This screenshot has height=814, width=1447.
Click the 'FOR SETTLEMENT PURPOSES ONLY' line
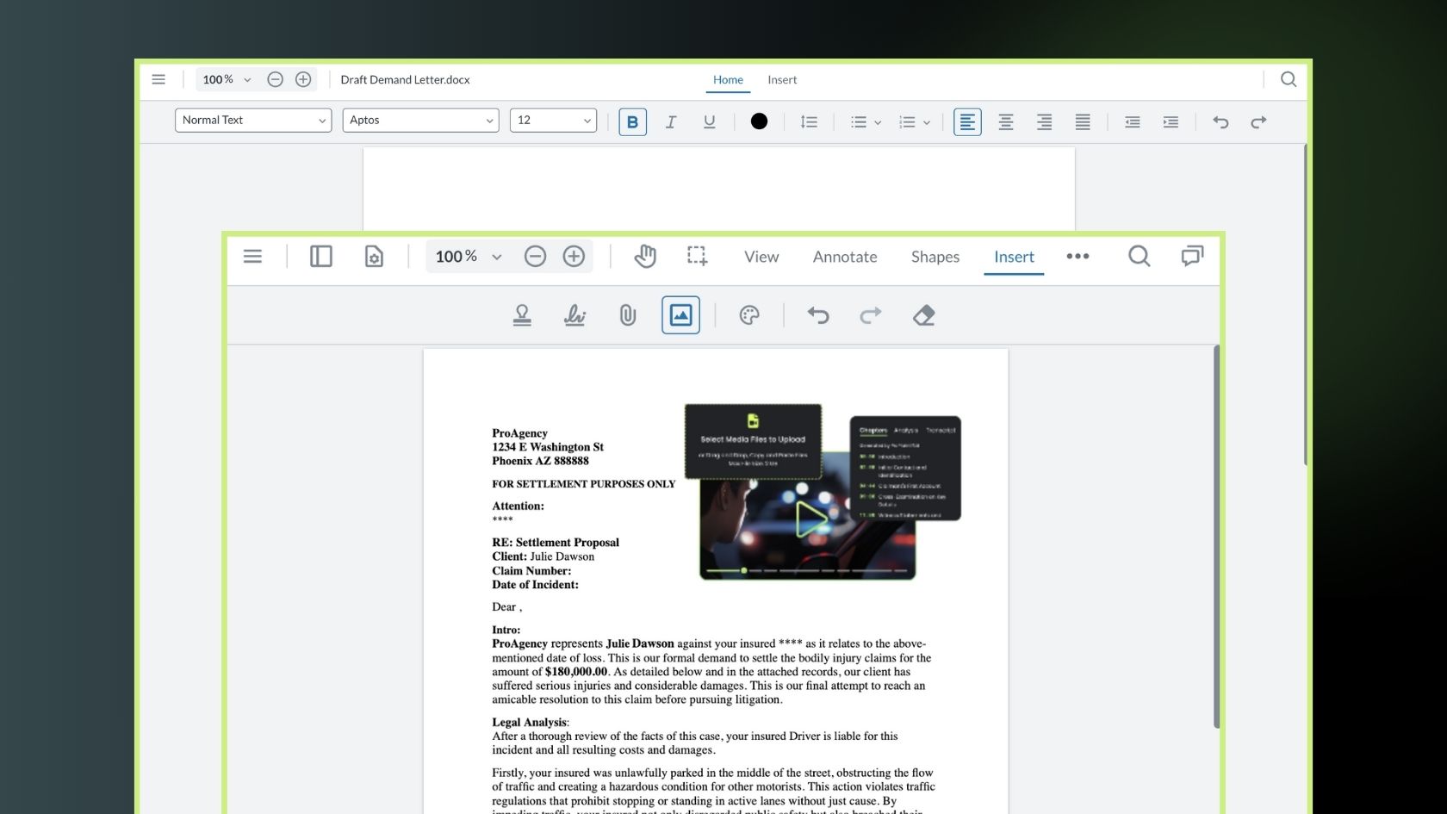coord(583,484)
